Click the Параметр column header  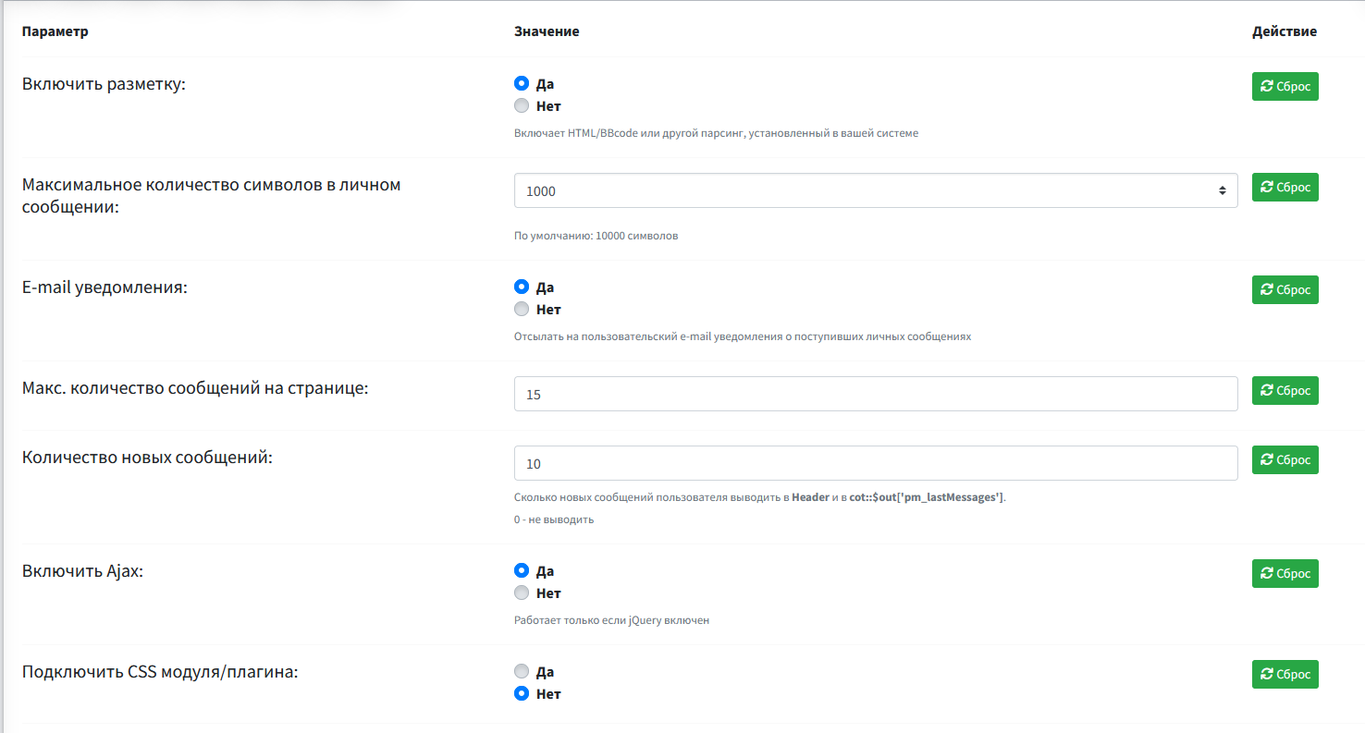tap(55, 31)
